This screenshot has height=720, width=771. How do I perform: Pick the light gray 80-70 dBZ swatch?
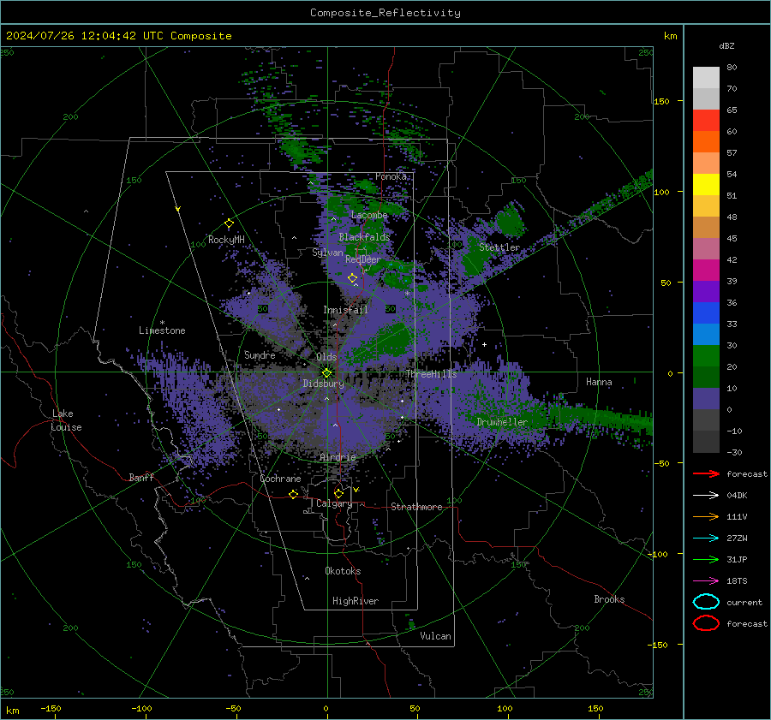pyautogui.click(x=706, y=78)
